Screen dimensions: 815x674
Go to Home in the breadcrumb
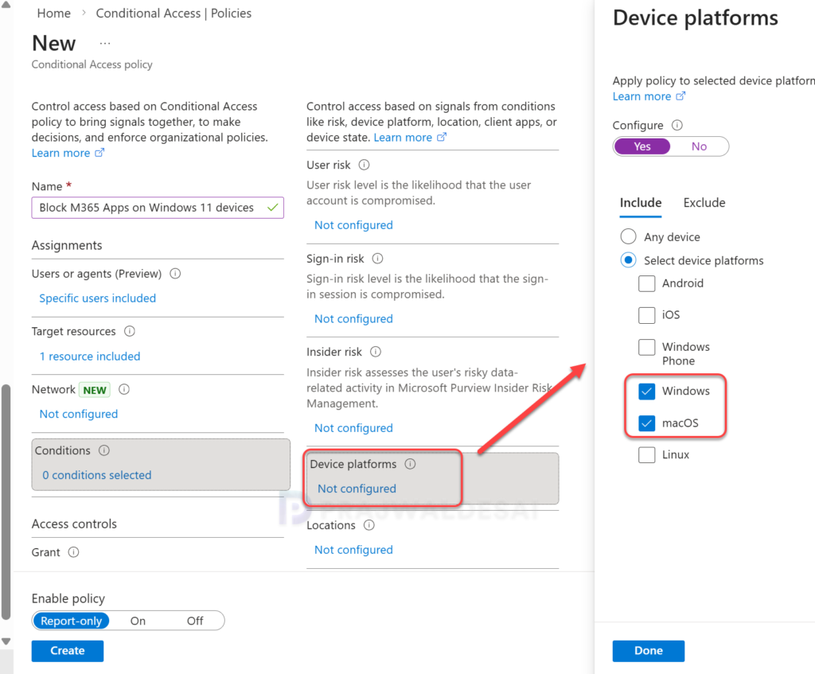pyautogui.click(x=53, y=13)
